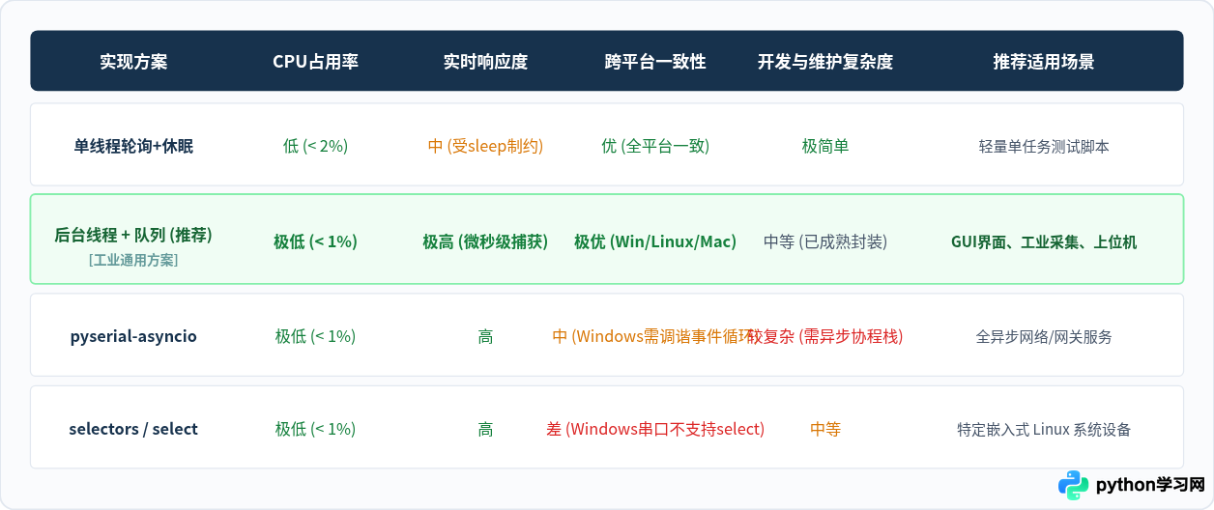Viewport: 1214px width, 510px height.
Task: Click the '极简单' complexity cell
Action: (x=825, y=146)
